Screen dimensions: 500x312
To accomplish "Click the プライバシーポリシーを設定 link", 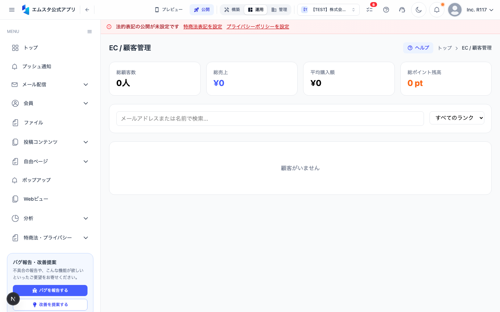I will coord(258,27).
